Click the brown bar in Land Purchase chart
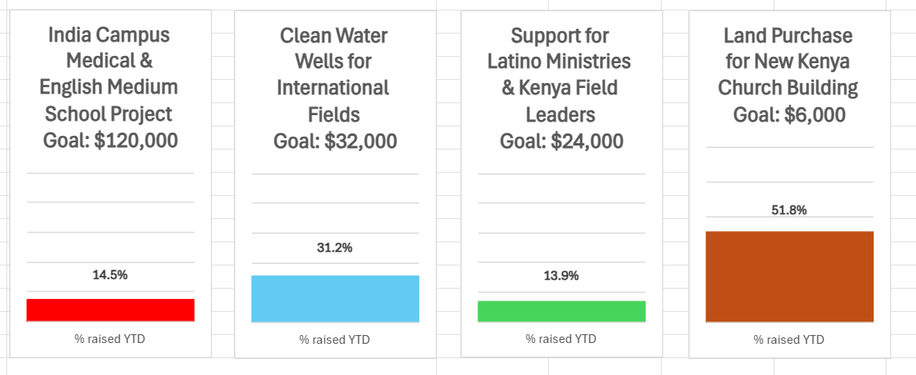The height and width of the screenshot is (375, 916). coord(789,276)
